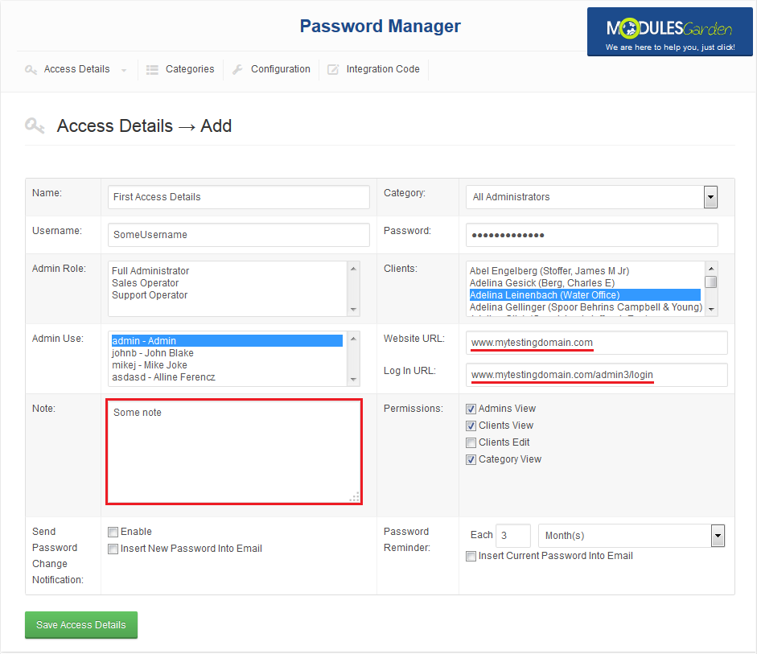
Task: Click the edit icon beside Integration Code
Action: tap(333, 70)
